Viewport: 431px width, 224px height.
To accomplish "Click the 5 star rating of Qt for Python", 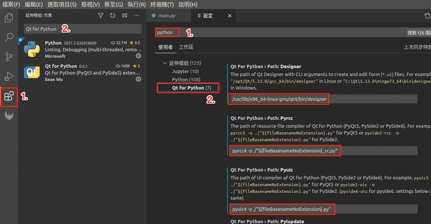I will pyautogui.click(x=136, y=66).
